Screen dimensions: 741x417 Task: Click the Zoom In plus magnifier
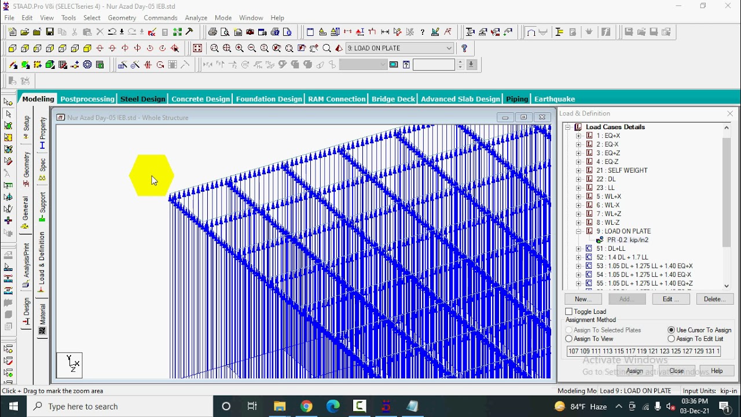pos(239,49)
